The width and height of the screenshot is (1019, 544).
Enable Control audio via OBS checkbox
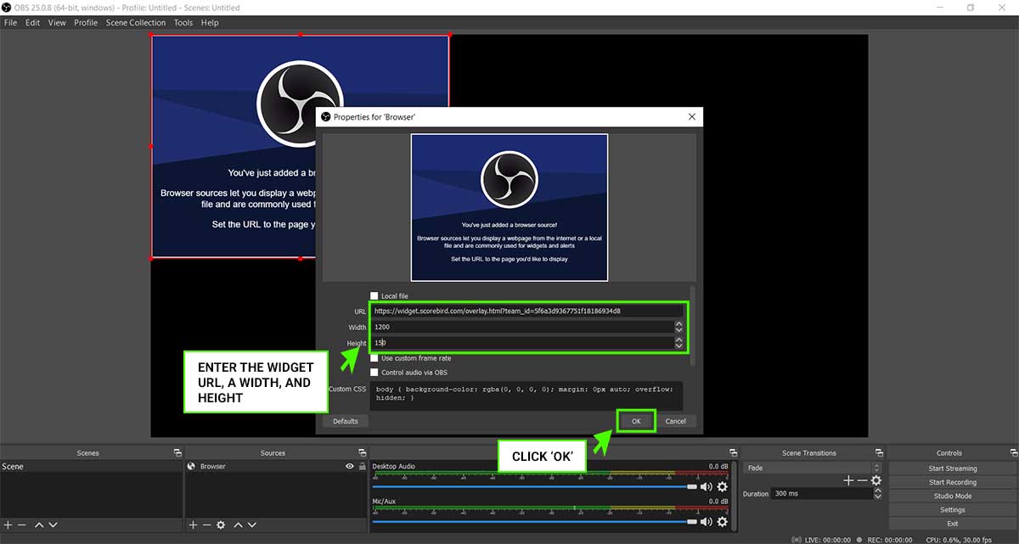coord(374,373)
